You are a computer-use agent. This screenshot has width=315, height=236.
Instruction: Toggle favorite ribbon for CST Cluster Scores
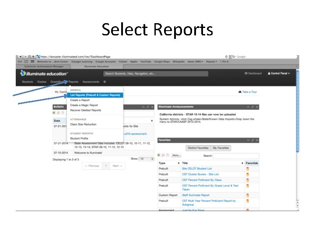pos(248,174)
